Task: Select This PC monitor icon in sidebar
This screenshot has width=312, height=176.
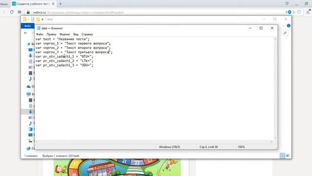Action: [x=29, y=94]
